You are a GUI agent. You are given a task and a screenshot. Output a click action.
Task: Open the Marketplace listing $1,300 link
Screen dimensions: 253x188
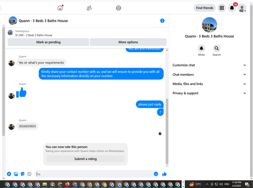point(34,35)
